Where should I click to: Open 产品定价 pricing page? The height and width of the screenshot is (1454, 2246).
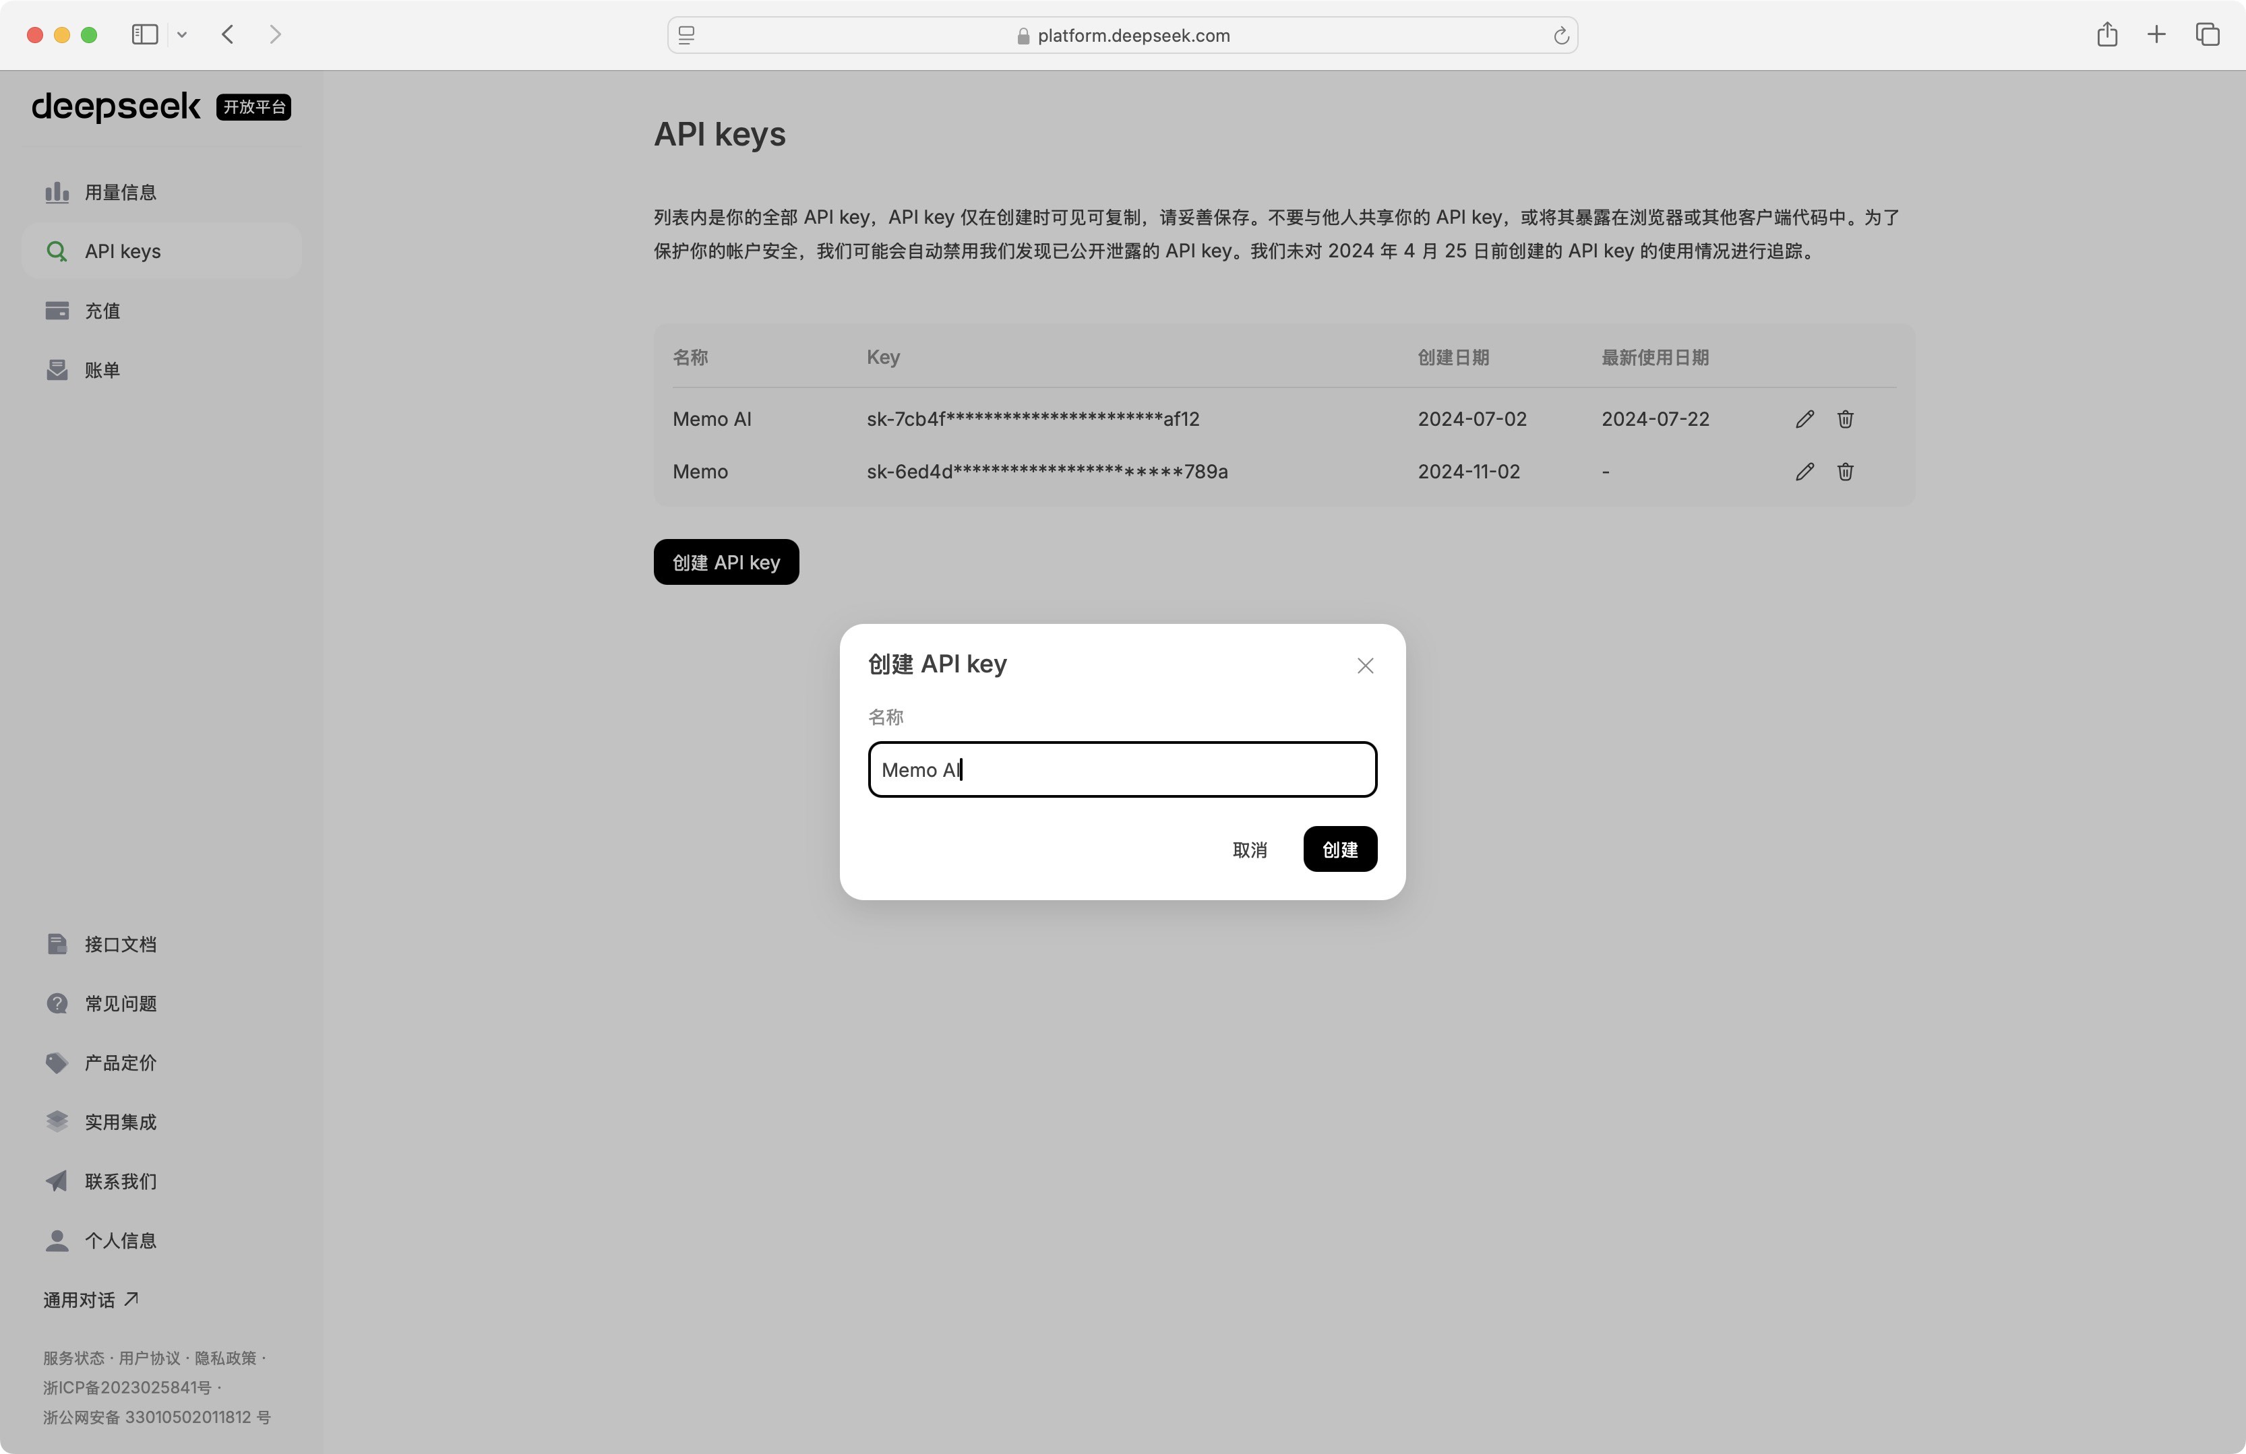pos(160,1063)
